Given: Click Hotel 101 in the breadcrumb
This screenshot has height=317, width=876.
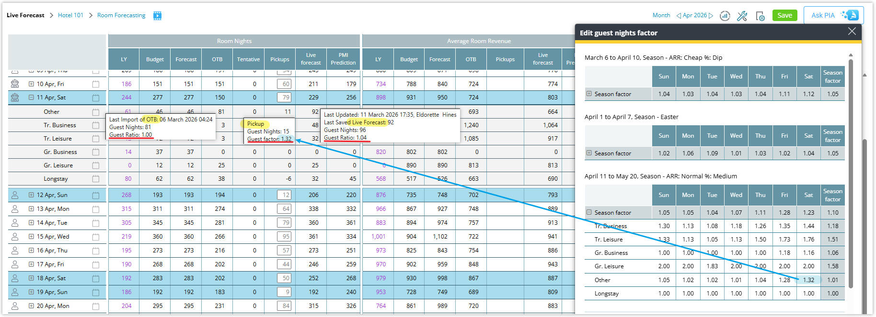Looking at the screenshot, I should [x=70, y=15].
